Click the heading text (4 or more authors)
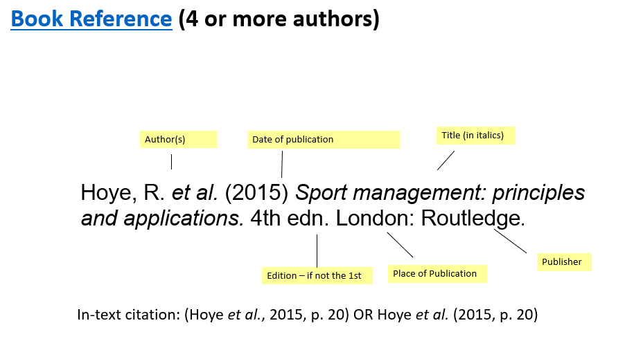This screenshot has height=341, width=634. point(279,19)
